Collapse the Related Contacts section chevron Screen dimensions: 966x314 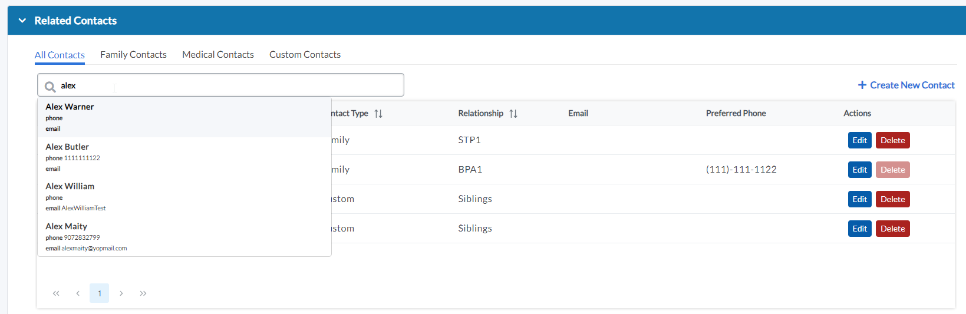(22, 21)
